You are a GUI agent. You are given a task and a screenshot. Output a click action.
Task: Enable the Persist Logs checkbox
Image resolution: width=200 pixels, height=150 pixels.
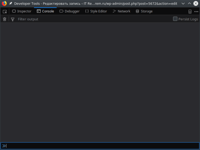pyautogui.click(x=175, y=19)
